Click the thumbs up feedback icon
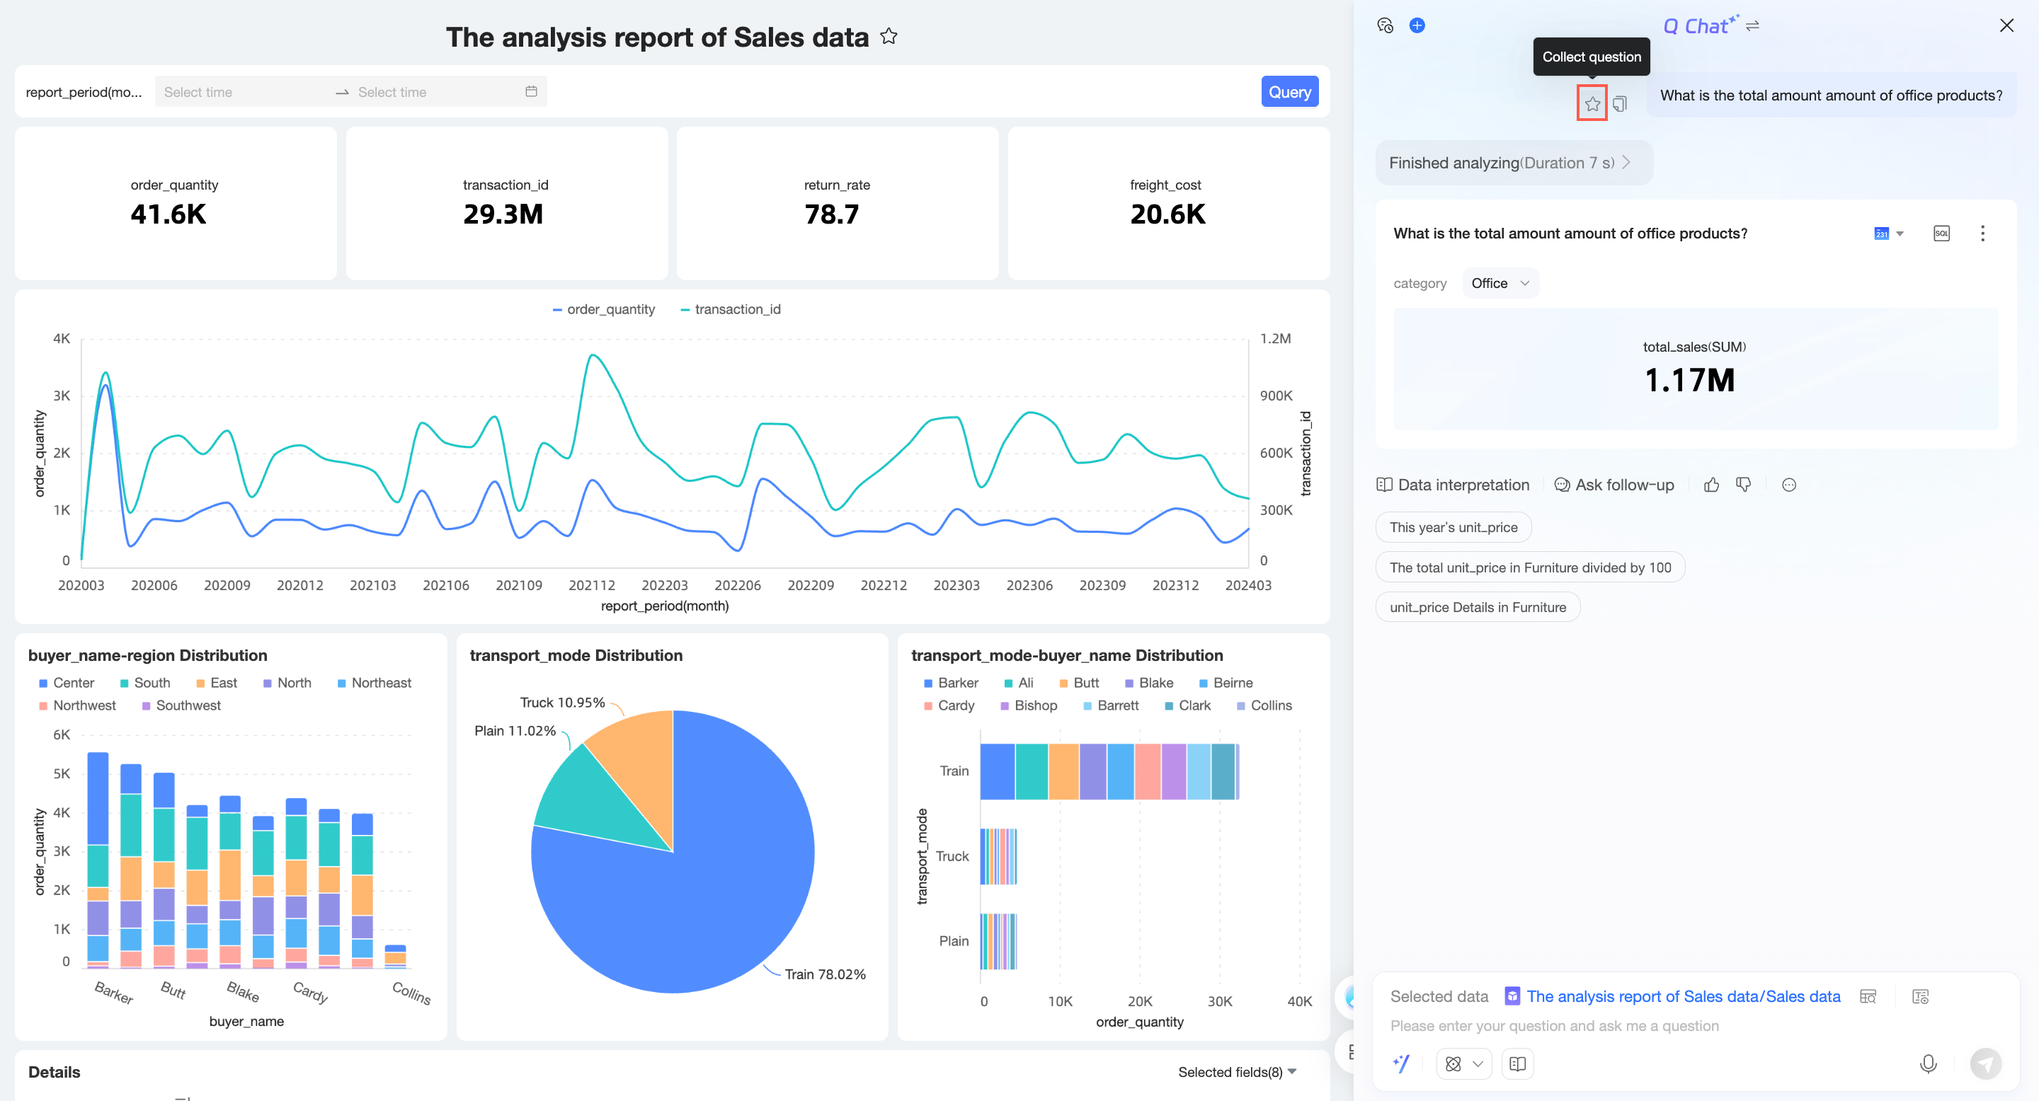2039x1101 pixels. tap(1711, 485)
